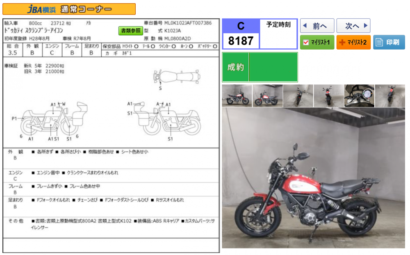Click the Hライト safety check circle
410x255 pixels.
pyautogui.click(x=136, y=46)
